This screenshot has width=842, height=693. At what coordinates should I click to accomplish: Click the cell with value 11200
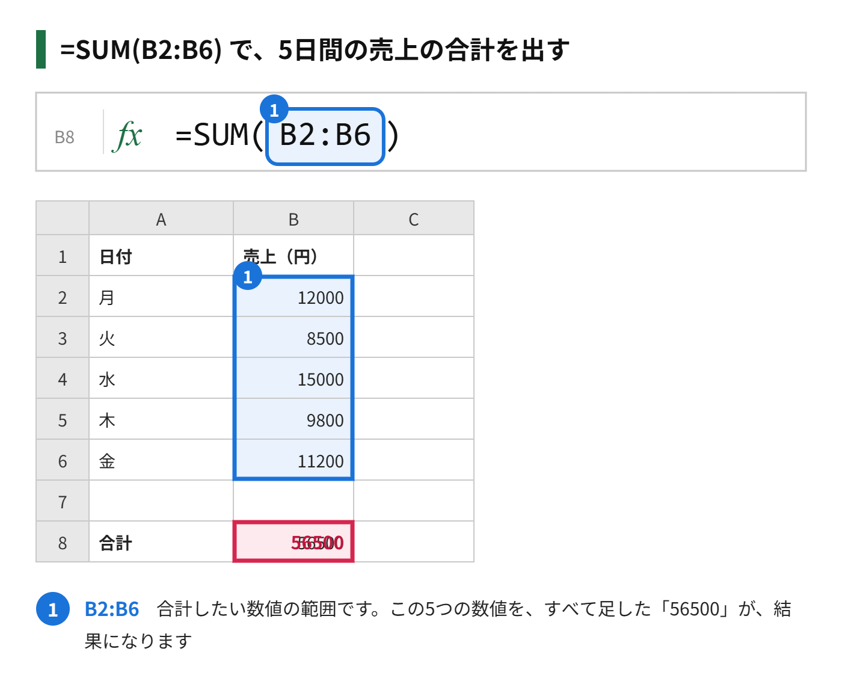[x=293, y=460]
